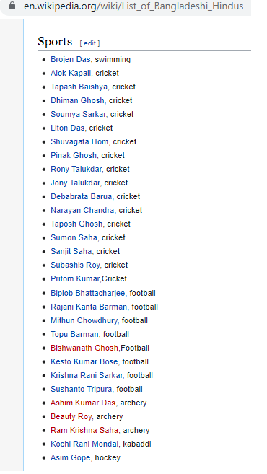Open the Subashis Roy article
Viewport: 267px width, 474px height.
tap(75, 265)
